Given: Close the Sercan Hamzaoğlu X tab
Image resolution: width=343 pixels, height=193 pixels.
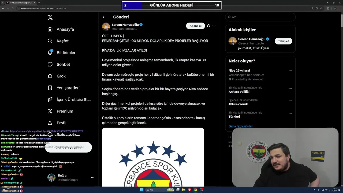Looking at the screenshot, I should pyautogui.click(x=34, y=3).
